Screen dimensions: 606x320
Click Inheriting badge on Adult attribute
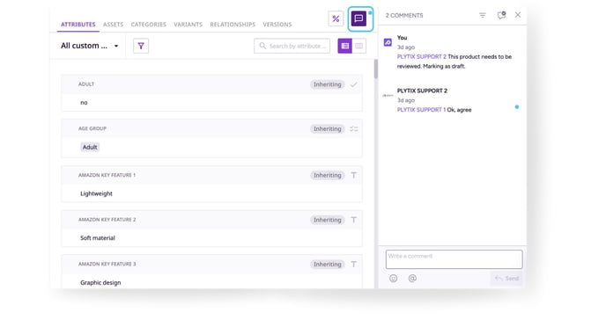[x=328, y=84]
